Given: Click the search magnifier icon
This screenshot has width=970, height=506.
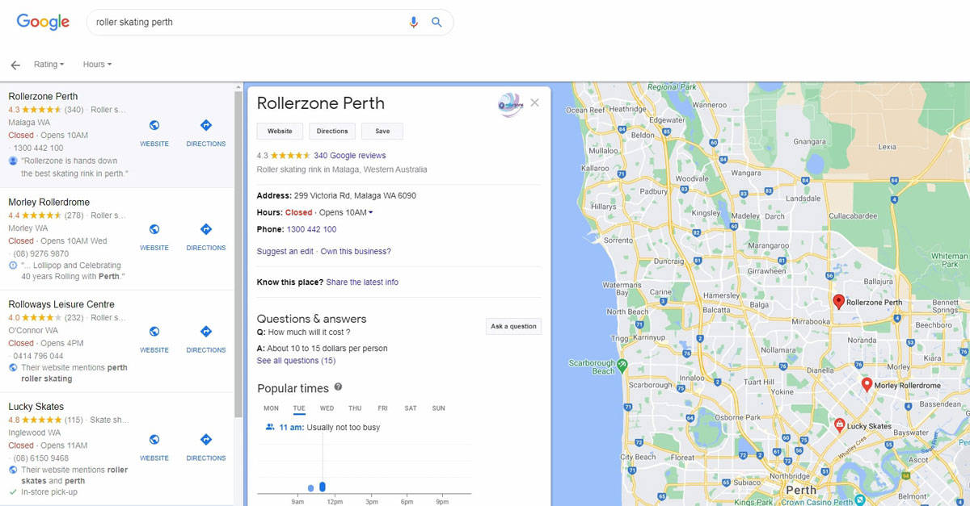Looking at the screenshot, I should pos(436,23).
